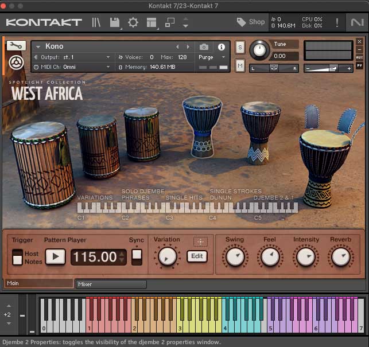Increase tempo with stepper up arrow
Screen dimensions: 369x347
[122, 254]
